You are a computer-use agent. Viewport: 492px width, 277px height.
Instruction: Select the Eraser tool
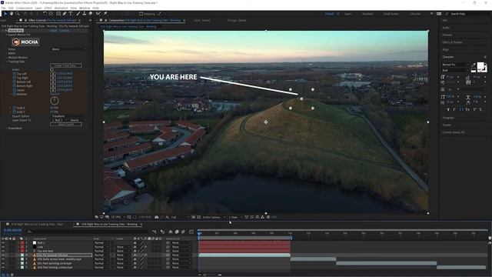[x=91, y=14]
